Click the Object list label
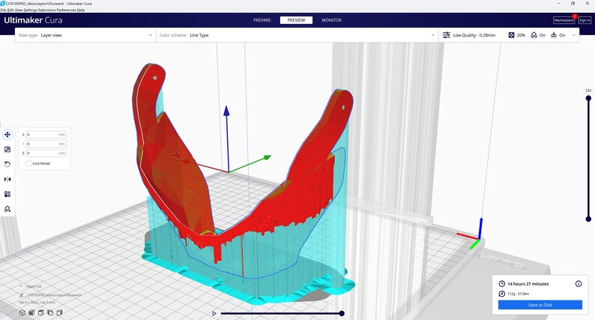The image size is (595, 320). 34,286
